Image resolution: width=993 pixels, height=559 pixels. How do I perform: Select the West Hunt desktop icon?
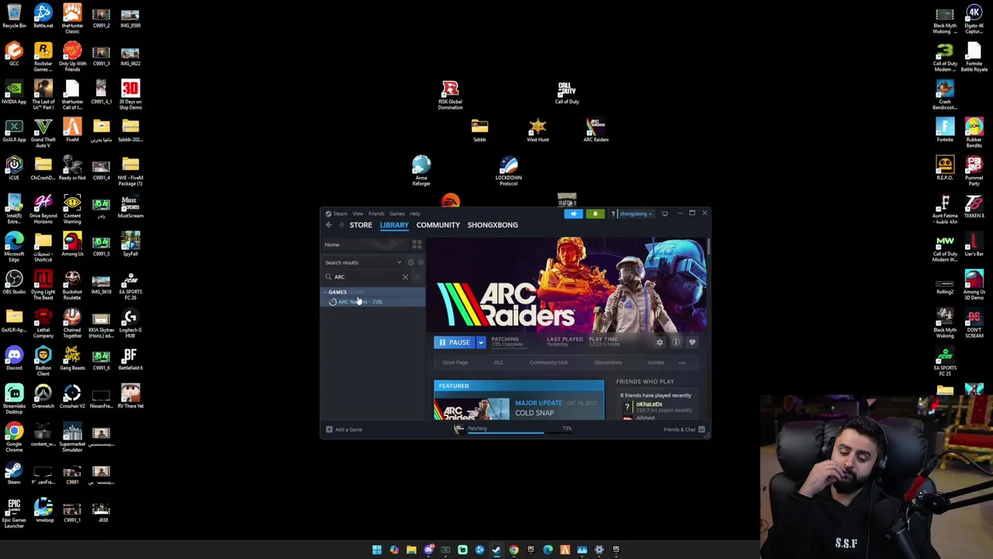(538, 130)
